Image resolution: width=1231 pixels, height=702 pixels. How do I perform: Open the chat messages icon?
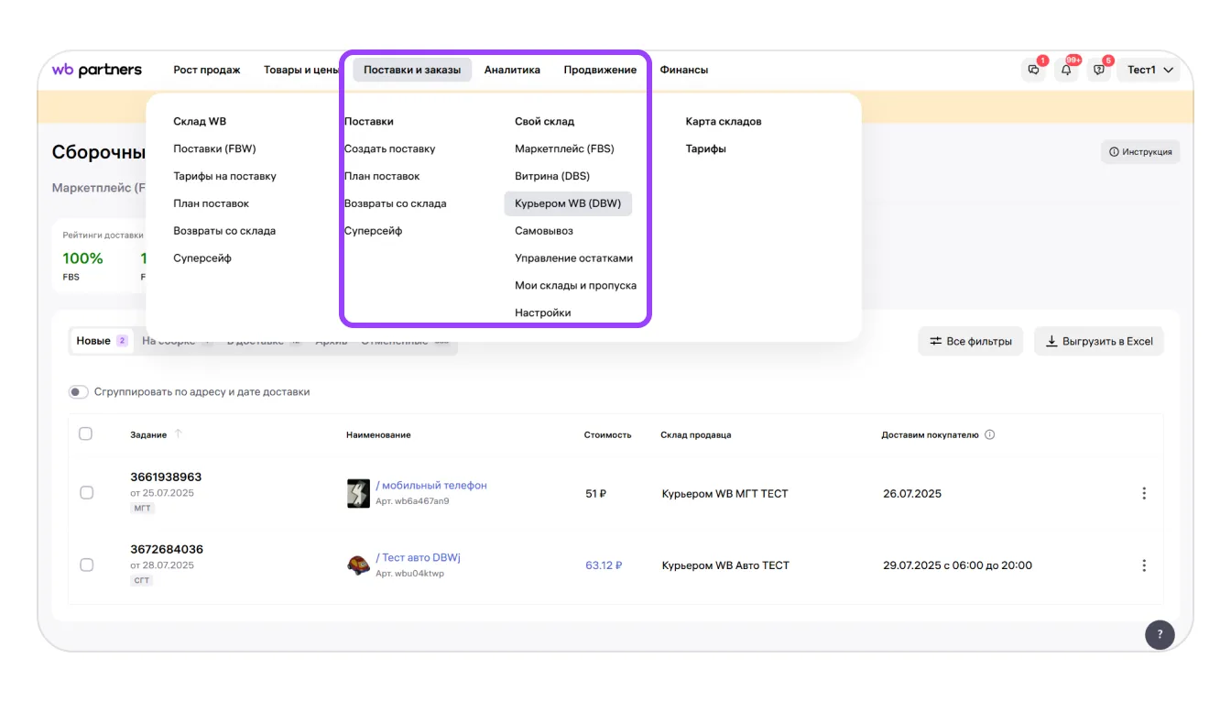click(x=1034, y=70)
